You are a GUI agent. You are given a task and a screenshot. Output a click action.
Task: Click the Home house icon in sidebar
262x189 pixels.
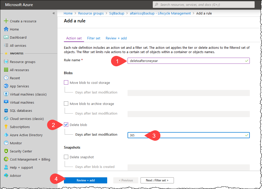pyautogui.click(x=6, y=29)
